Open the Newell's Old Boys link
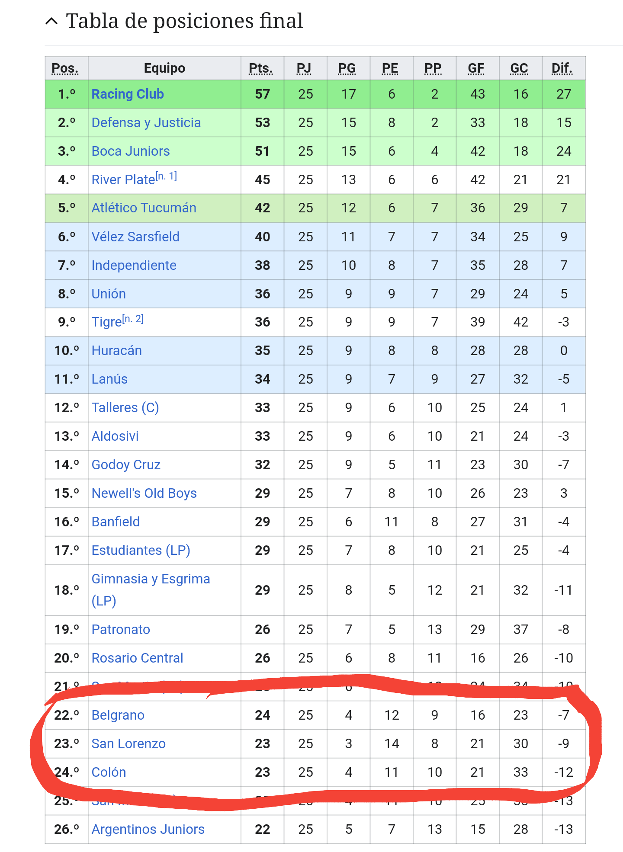Screen dimensions: 623x852 144,493
